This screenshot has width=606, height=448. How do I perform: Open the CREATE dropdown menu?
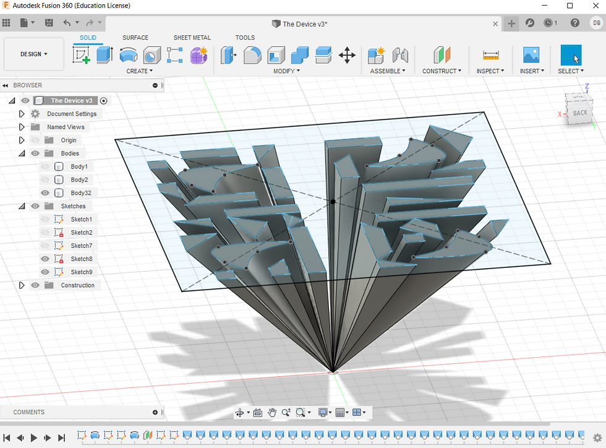[x=140, y=71]
